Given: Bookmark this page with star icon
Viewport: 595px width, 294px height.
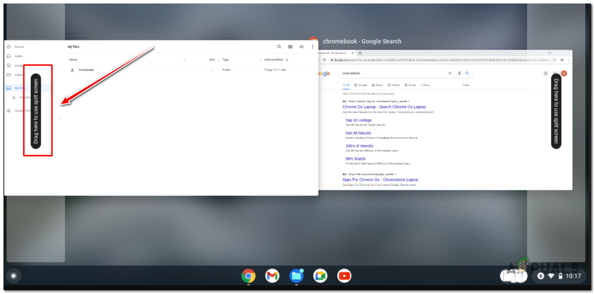Looking at the screenshot, I should click(554, 60).
